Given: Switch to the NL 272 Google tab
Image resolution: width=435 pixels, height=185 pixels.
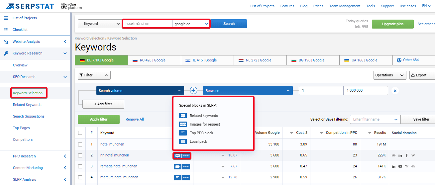Looking at the screenshot, I should [260, 60].
